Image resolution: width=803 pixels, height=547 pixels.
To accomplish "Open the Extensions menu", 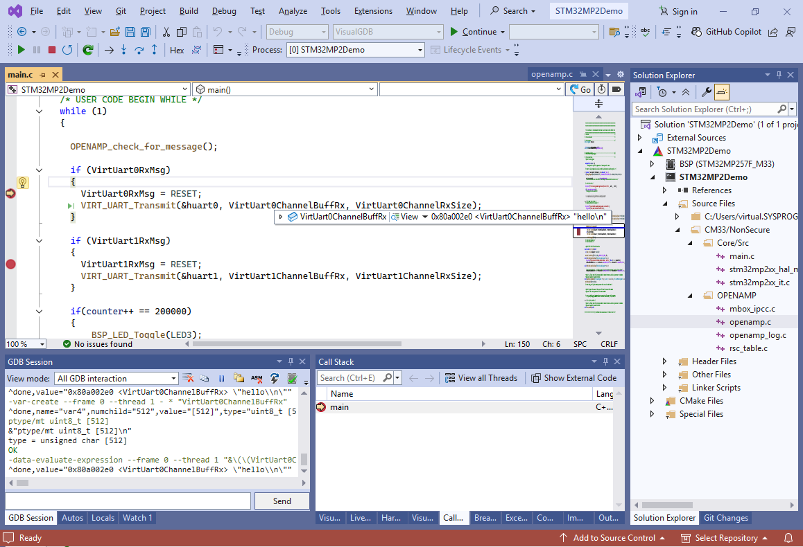I will (x=373, y=11).
